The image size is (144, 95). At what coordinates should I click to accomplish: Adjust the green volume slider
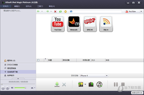pos(20,88)
